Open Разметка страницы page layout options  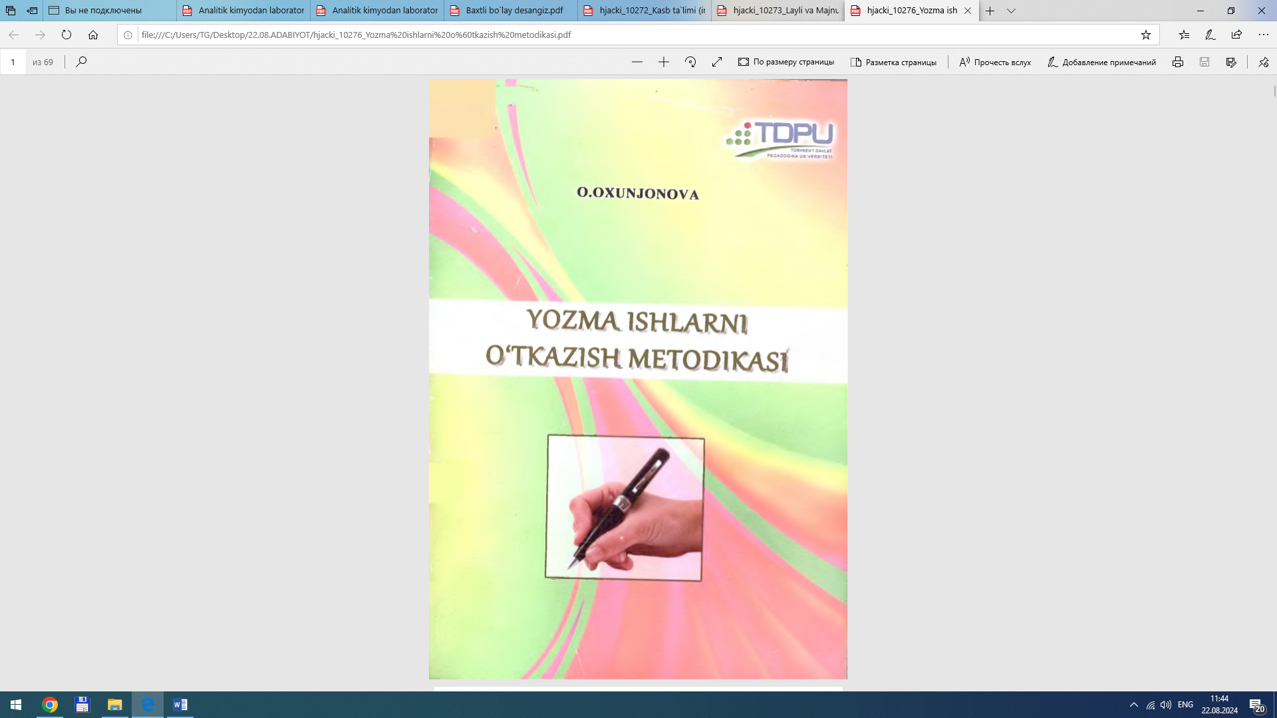click(x=893, y=62)
